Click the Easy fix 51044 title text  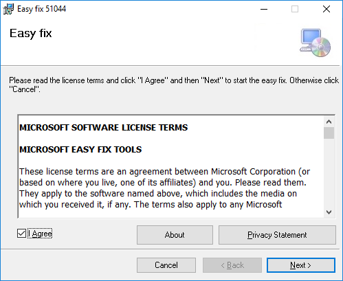(x=42, y=9)
